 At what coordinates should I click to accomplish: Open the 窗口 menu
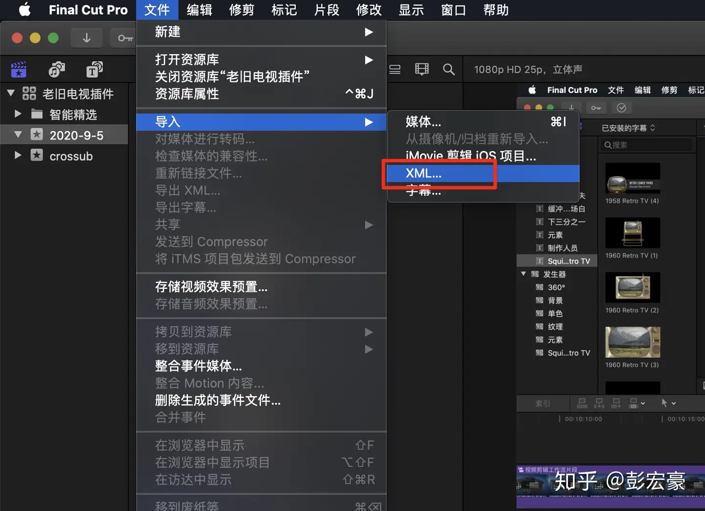click(453, 10)
